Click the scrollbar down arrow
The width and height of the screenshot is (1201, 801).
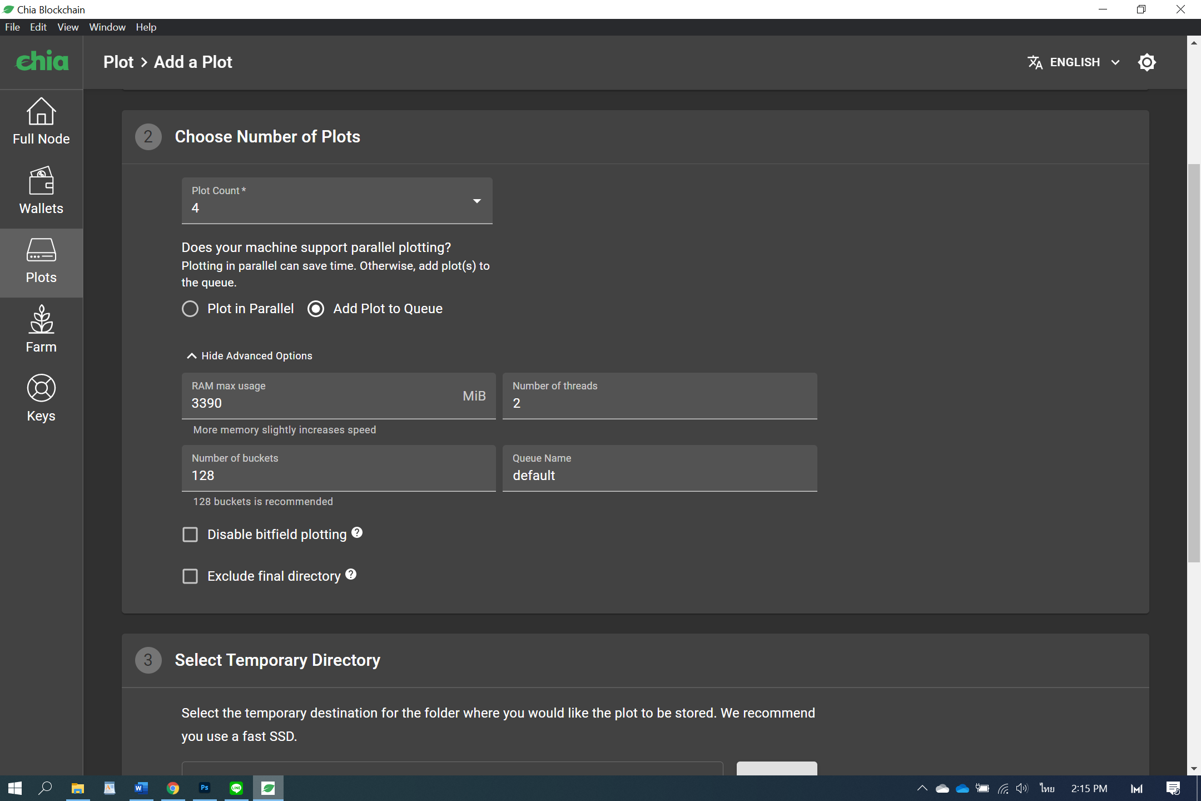(x=1194, y=769)
